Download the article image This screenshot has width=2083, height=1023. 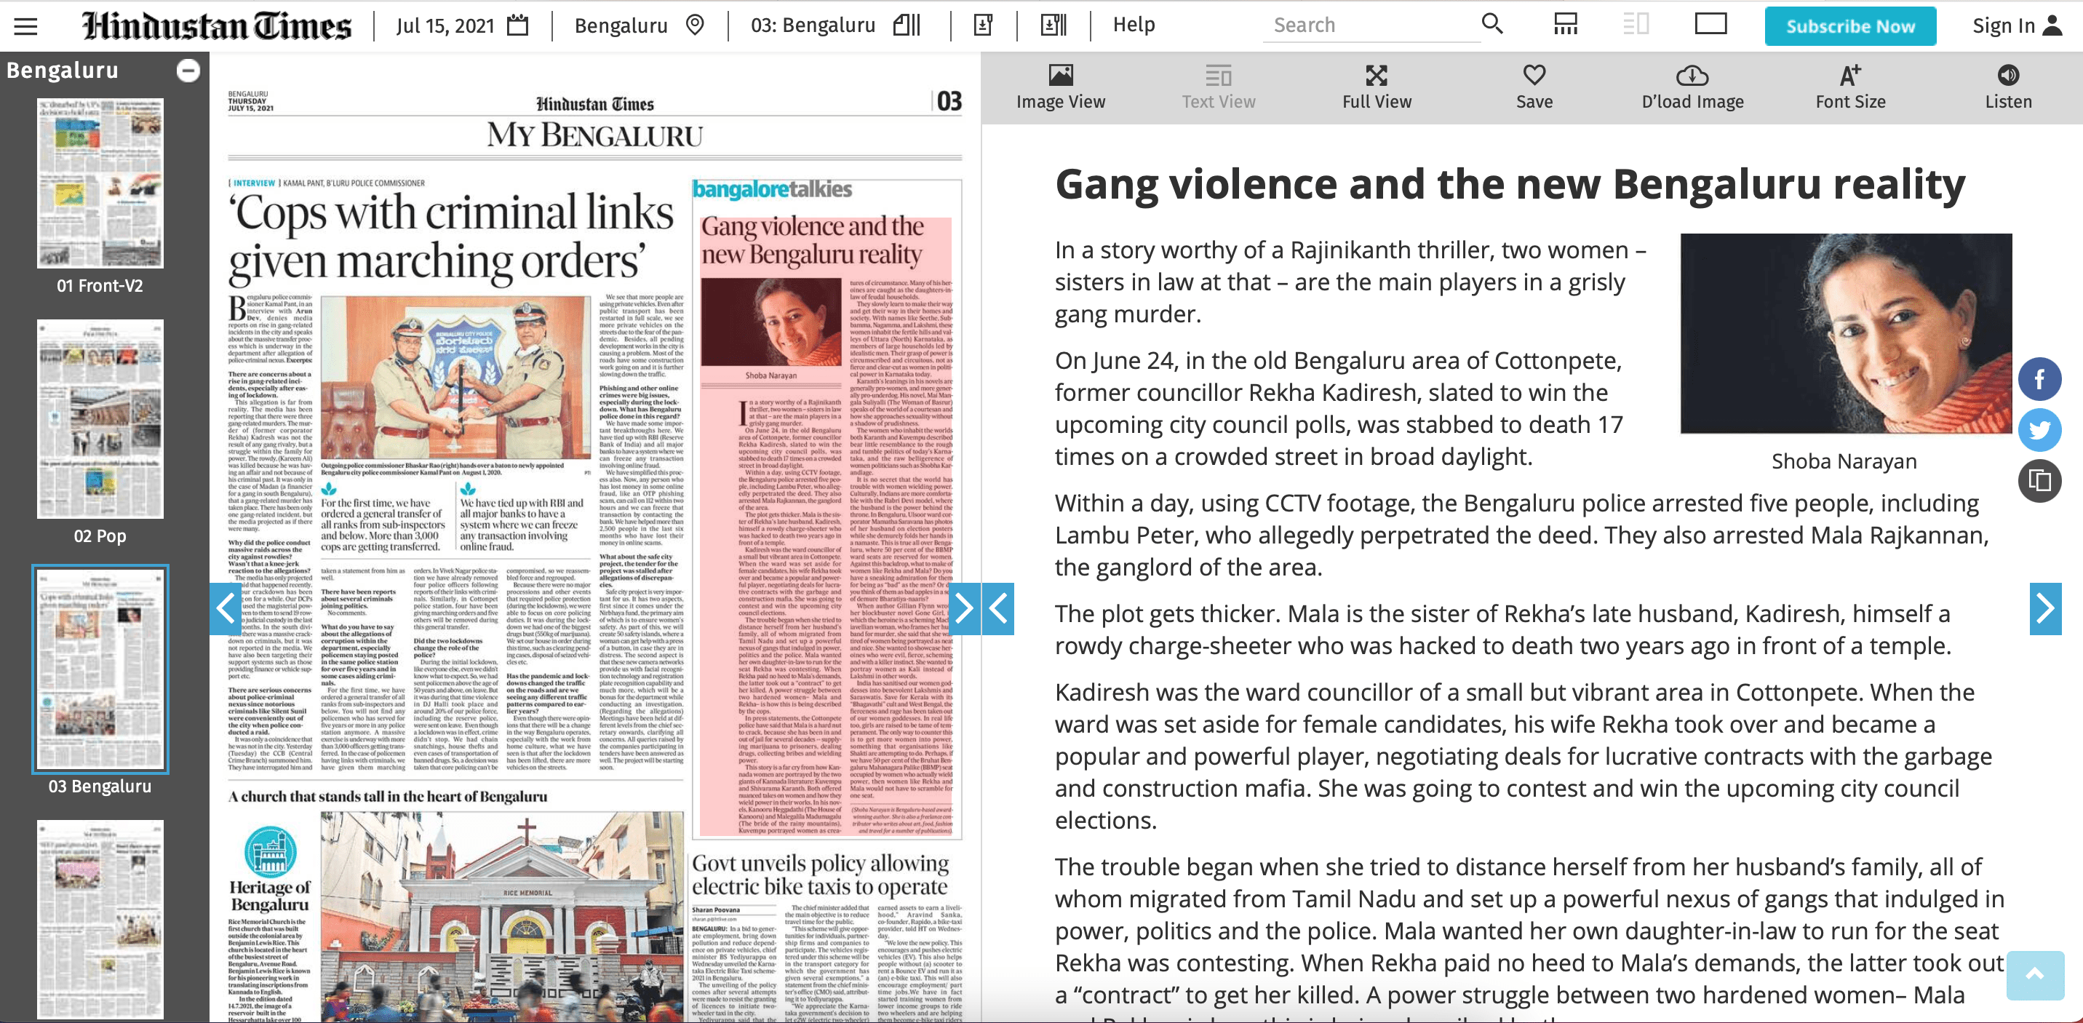[1692, 87]
